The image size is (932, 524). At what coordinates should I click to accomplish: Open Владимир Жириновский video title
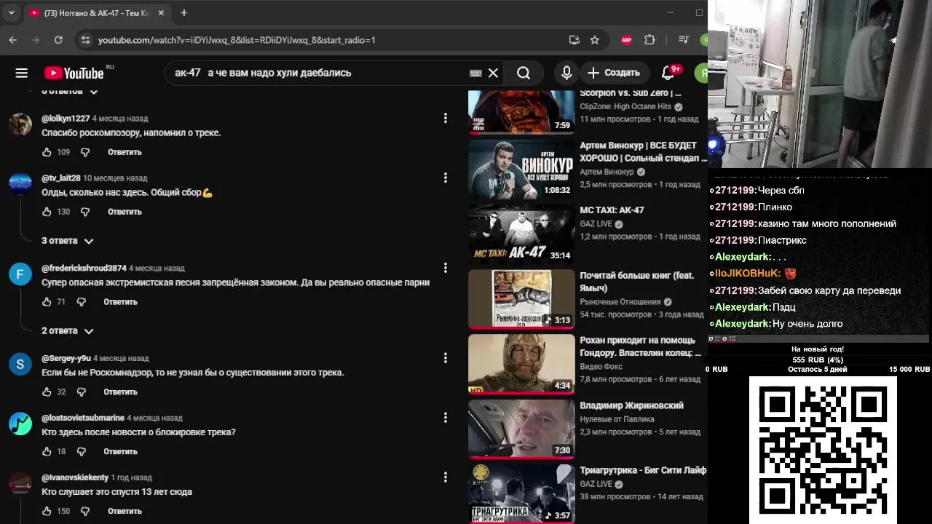click(x=631, y=405)
